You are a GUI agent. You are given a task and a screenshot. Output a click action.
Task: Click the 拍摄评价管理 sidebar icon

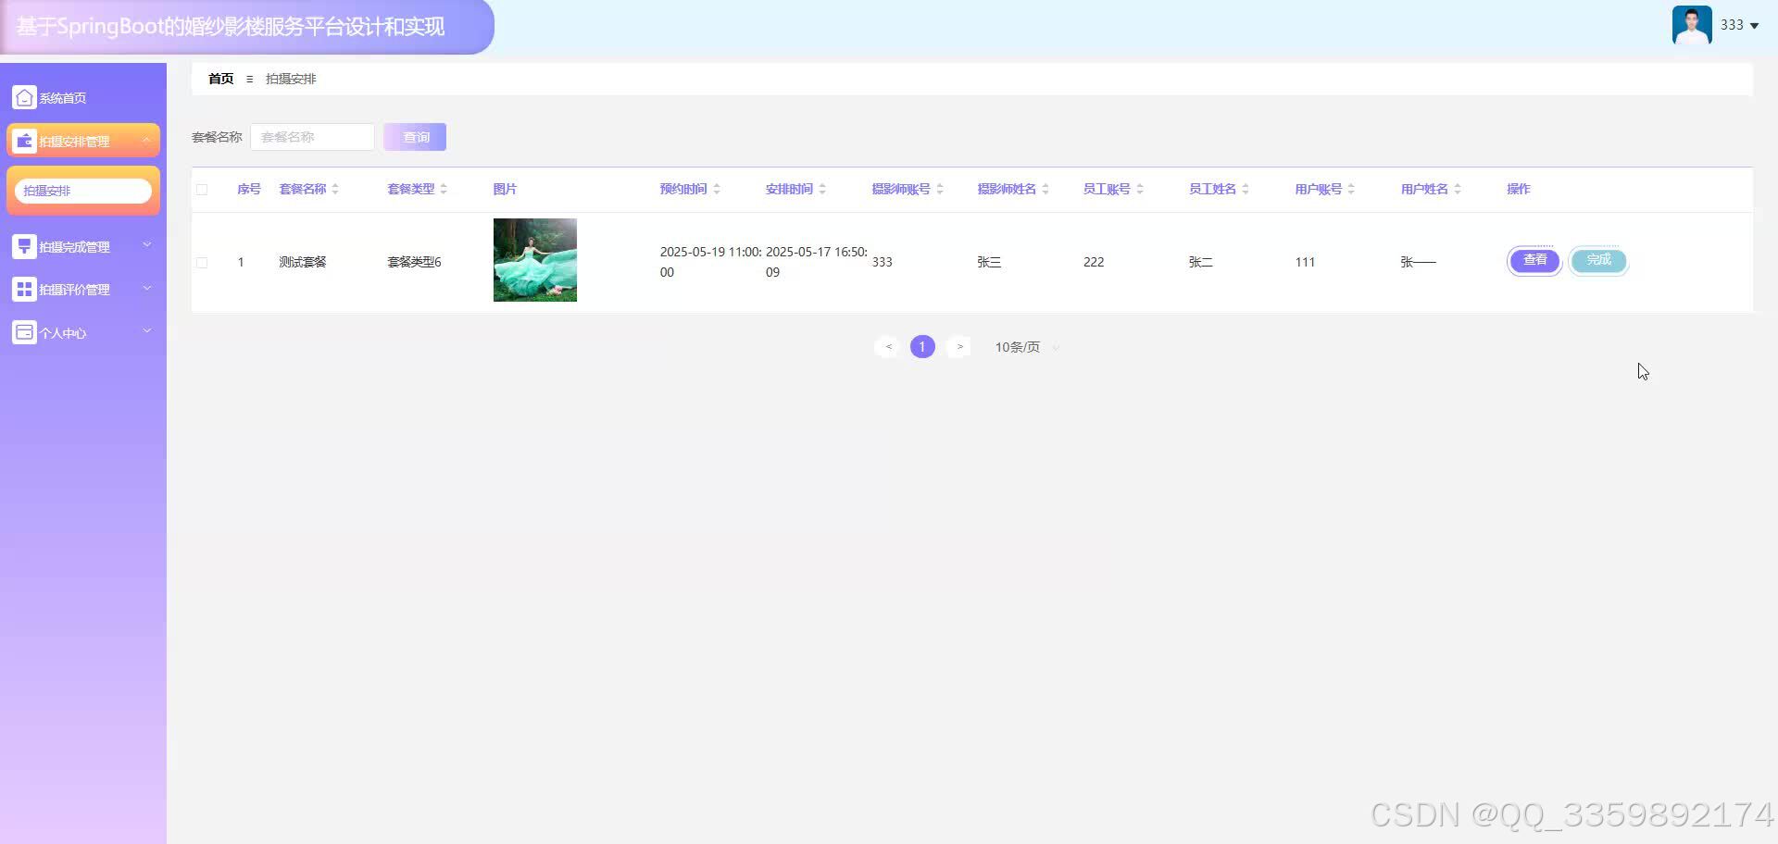coord(24,288)
